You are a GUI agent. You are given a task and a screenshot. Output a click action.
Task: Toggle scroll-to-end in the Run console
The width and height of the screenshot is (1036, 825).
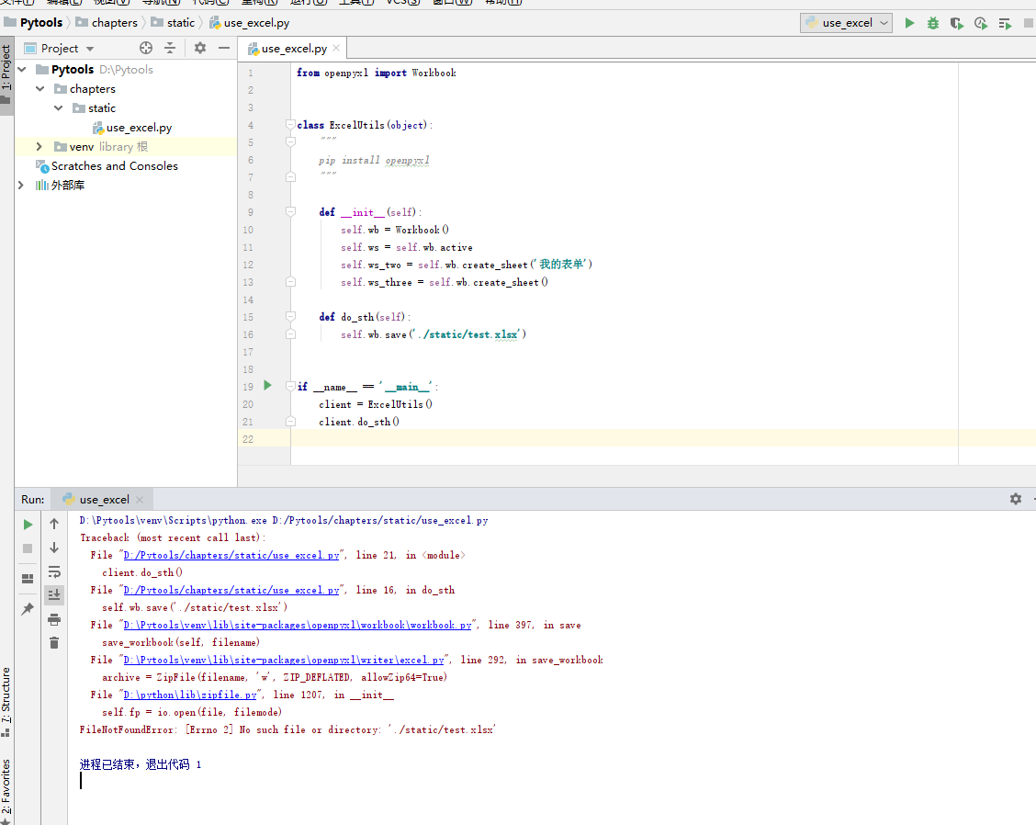click(x=54, y=595)
